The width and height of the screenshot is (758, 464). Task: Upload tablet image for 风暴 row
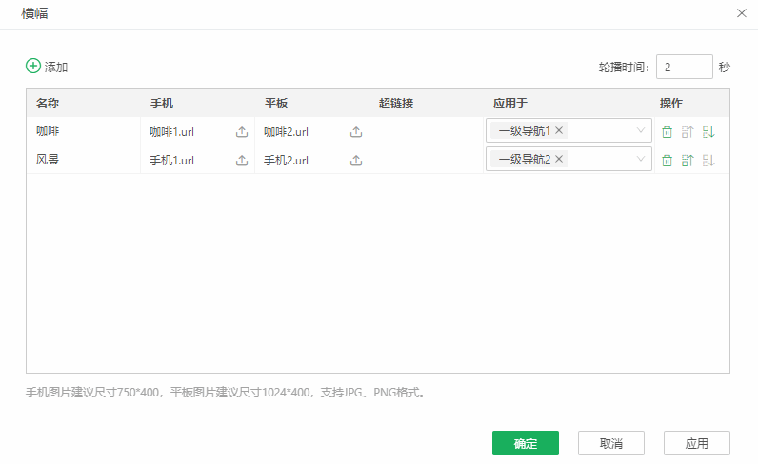pos(356,161)
